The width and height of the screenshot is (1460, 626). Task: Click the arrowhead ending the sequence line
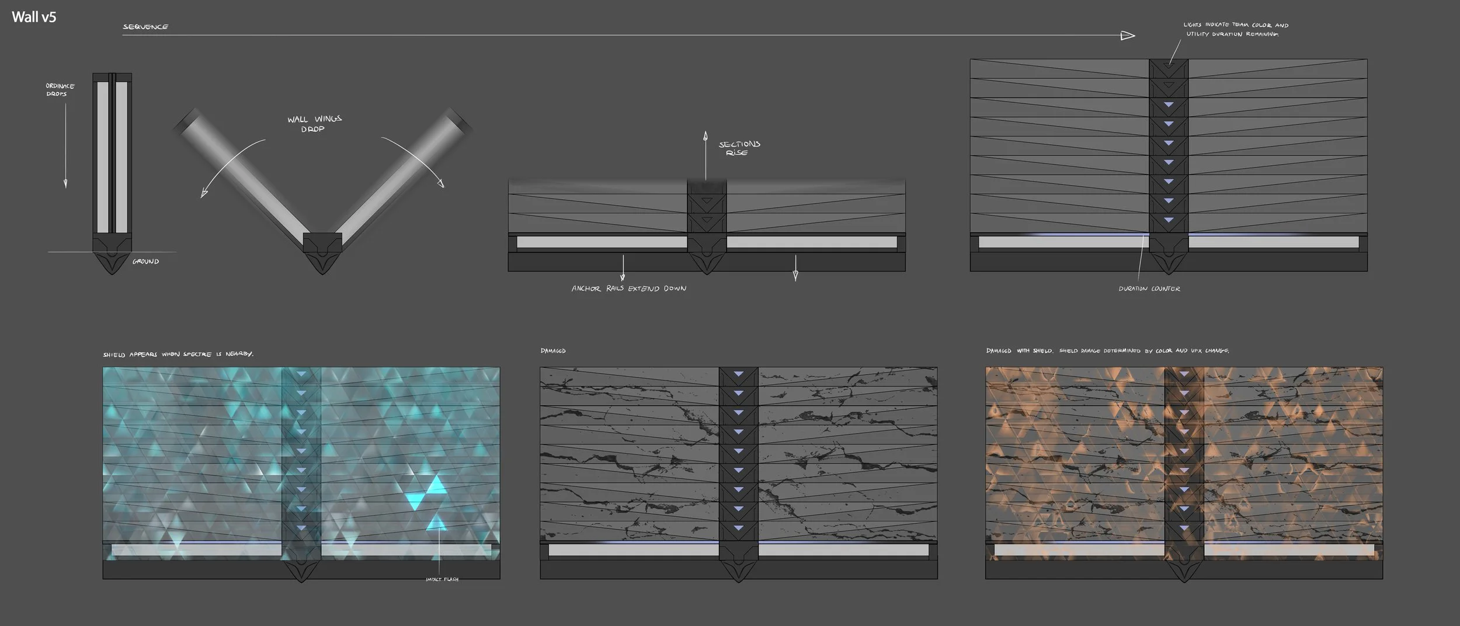point(1127,36)
